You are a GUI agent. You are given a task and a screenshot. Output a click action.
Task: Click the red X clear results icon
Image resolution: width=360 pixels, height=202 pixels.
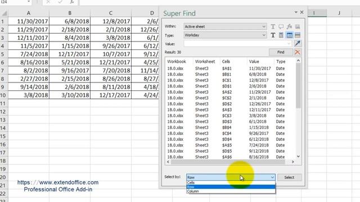tap(298, 52)
